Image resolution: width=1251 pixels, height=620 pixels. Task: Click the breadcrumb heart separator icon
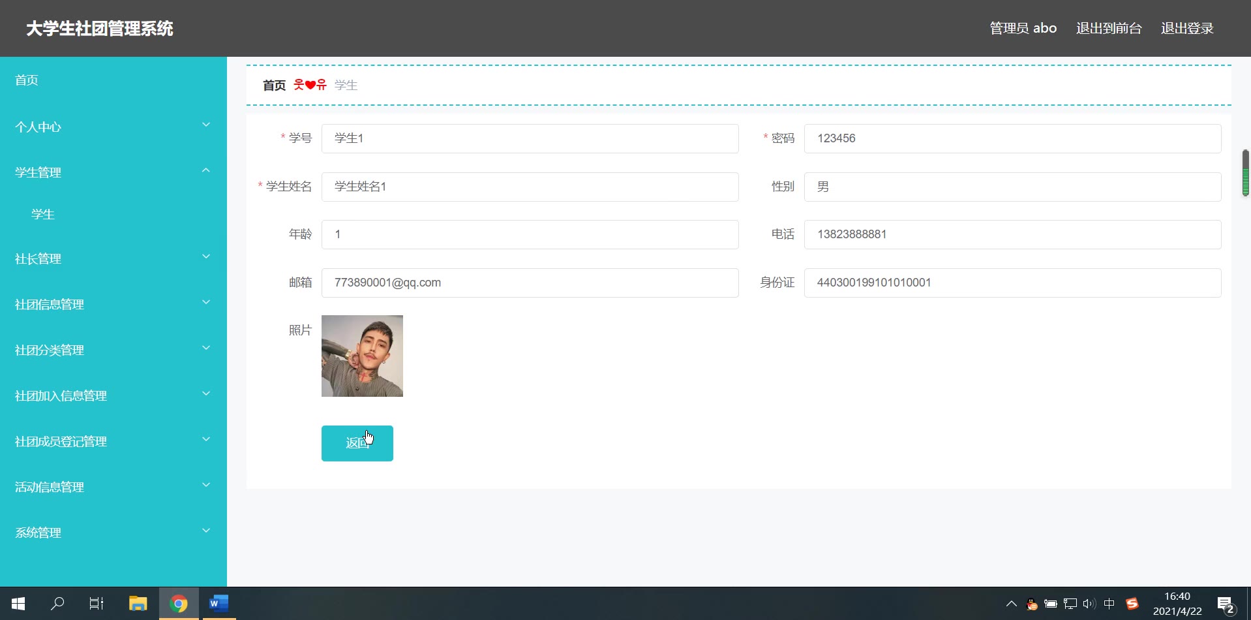310,85
